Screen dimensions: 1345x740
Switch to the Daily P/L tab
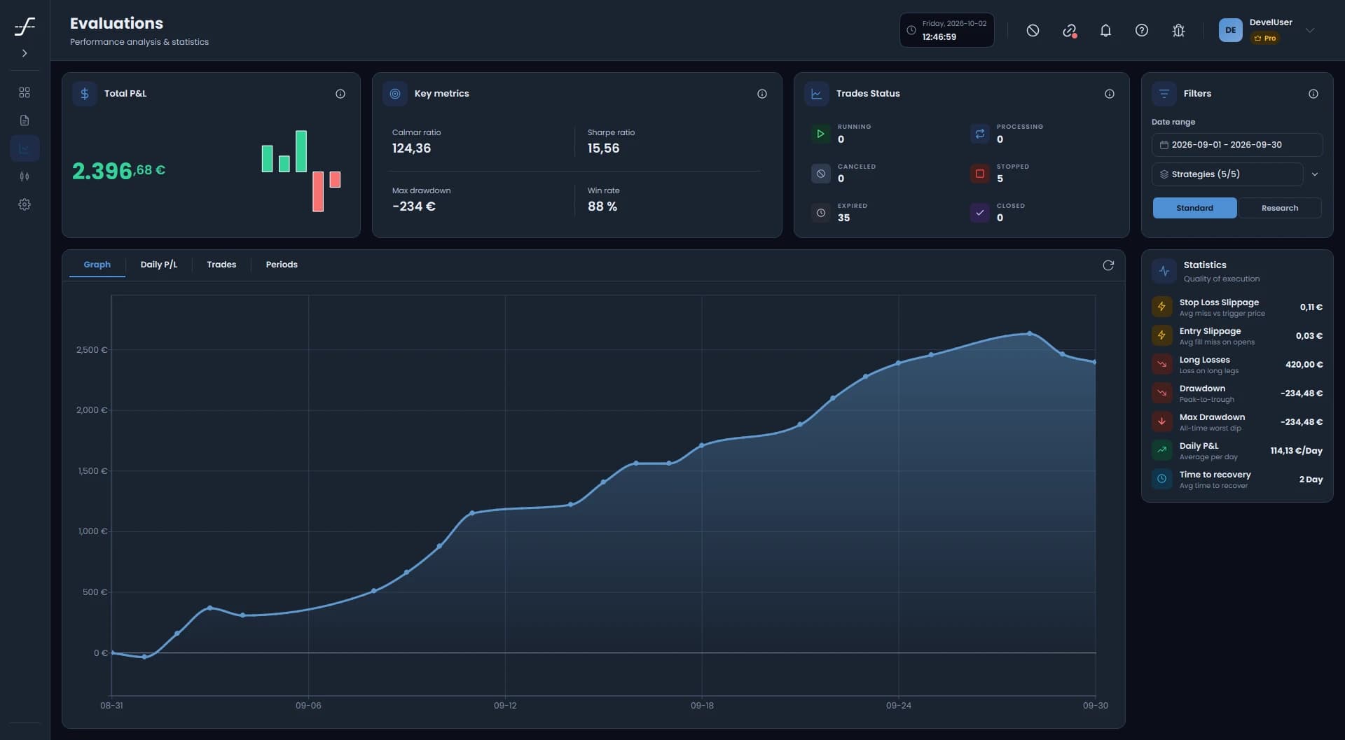coord(159,265)
